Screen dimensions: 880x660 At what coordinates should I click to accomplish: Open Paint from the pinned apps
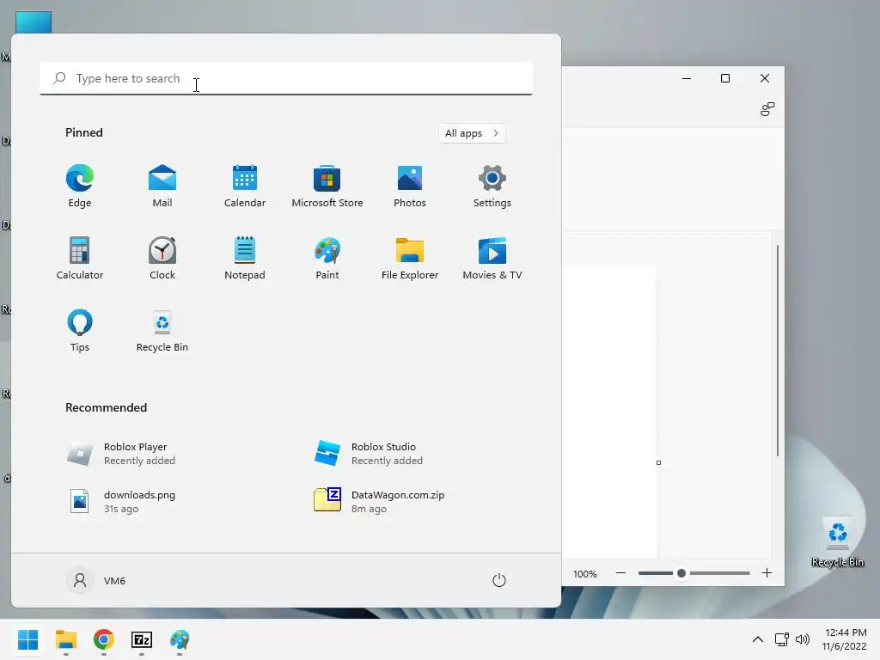327,258
